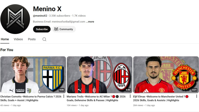This screenshot has width=199, height=112.
Task: Expand channel description with ...more
Action: click(90, 22)
